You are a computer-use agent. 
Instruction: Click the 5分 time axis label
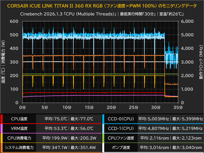(x=45, y=107)
